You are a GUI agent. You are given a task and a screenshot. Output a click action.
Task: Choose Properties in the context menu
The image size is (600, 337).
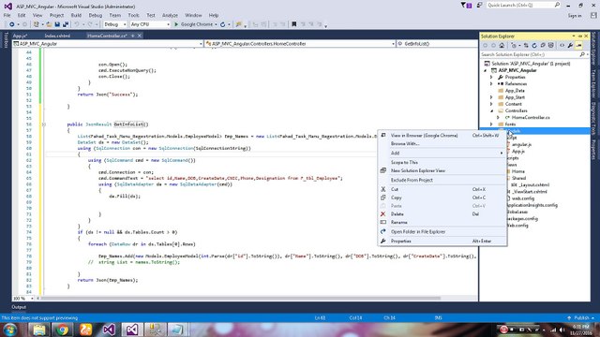tap(442, 242)
